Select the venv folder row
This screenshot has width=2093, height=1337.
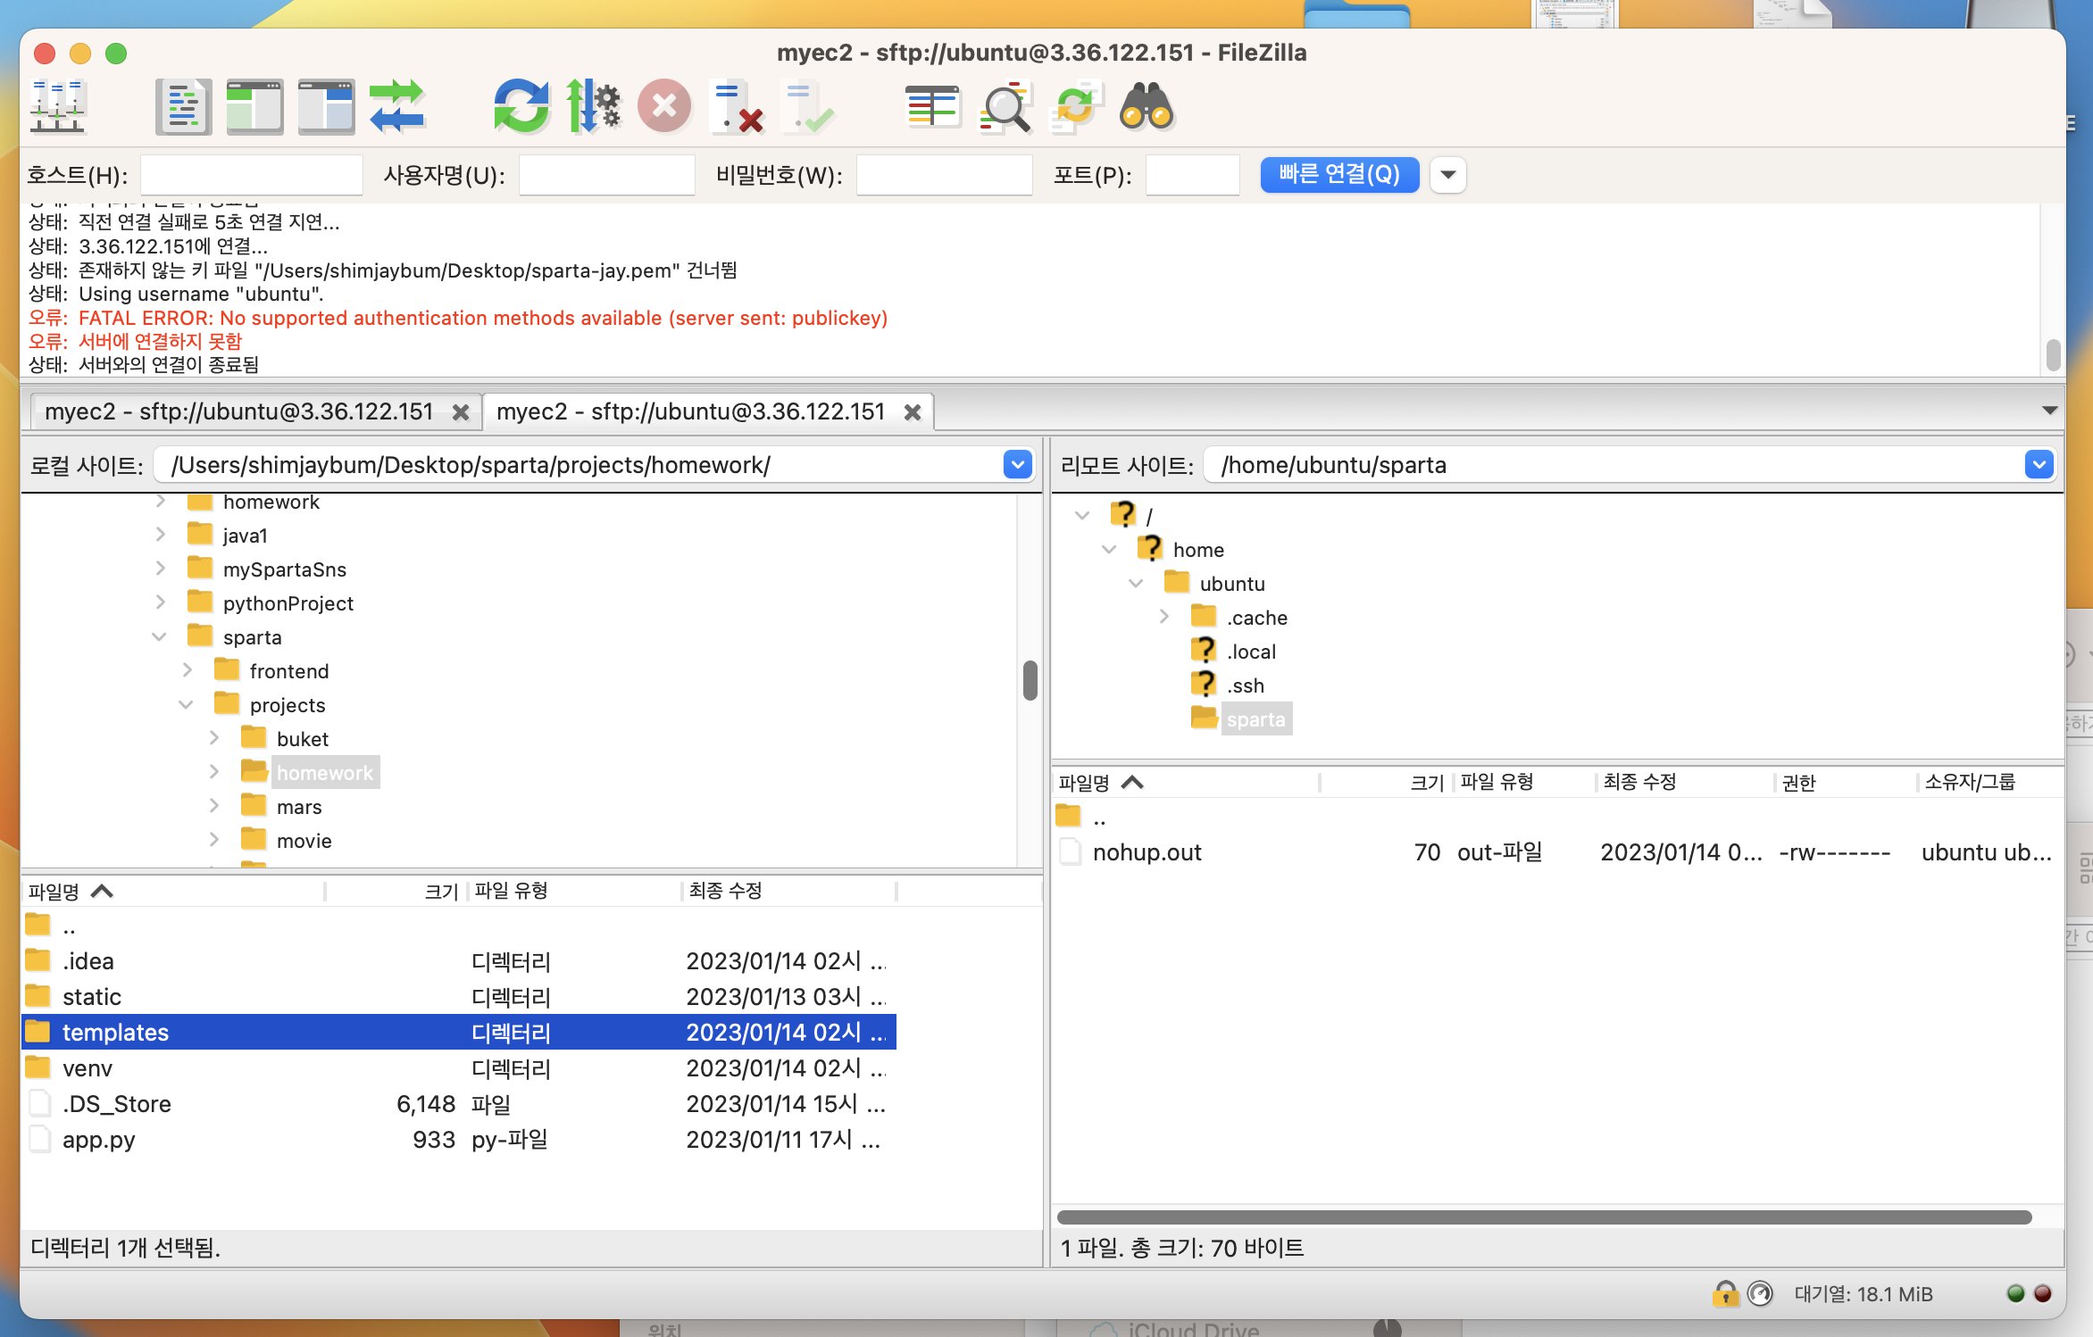tap(459, 1068)
